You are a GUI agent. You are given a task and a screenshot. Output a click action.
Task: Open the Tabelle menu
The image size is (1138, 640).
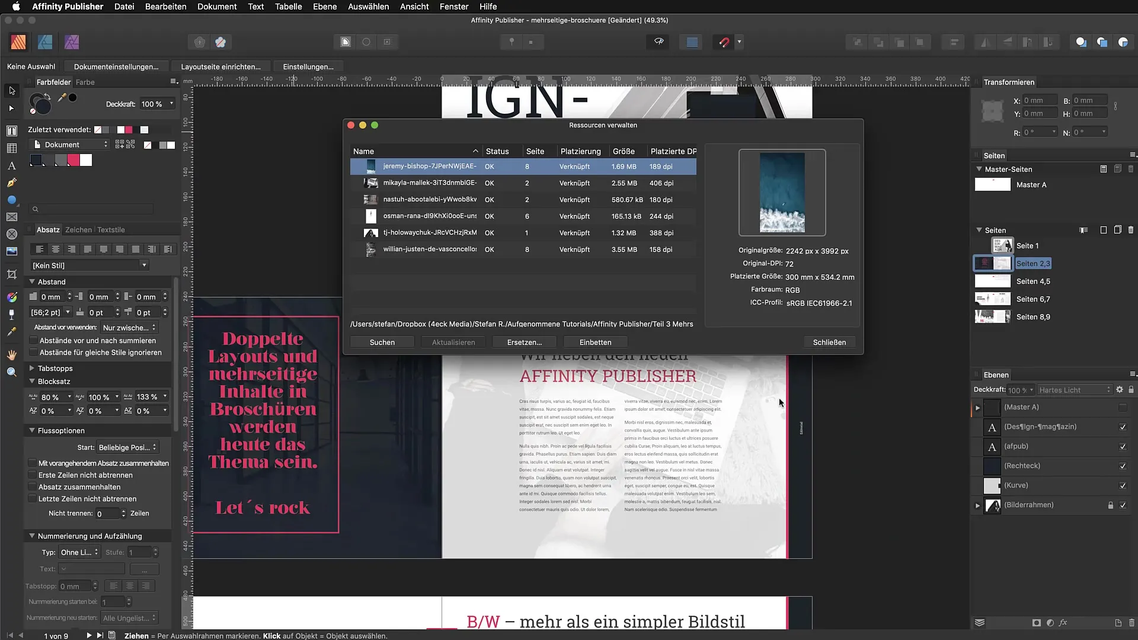pyautogui.click(x=288, y=7)
